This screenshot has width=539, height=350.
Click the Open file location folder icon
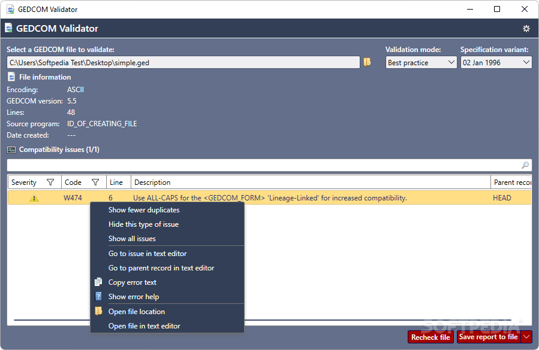[x=98, y=311]
